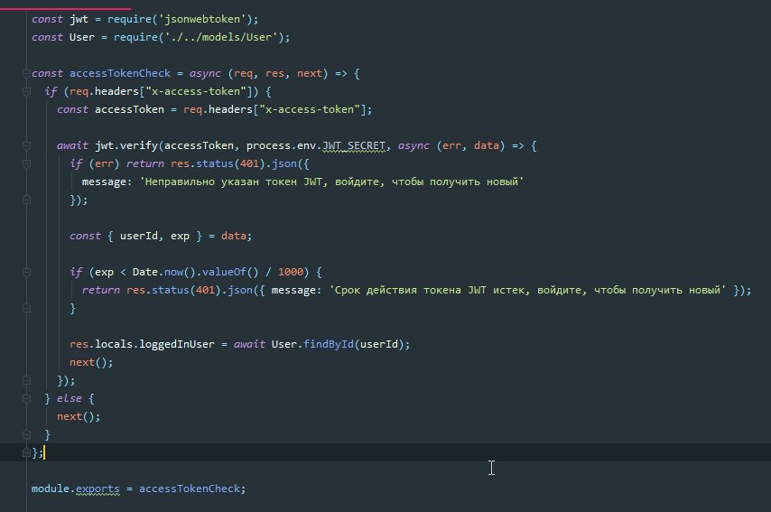This screenshot has height=512, width=771.
Task: Place cursor on the 'jsonwebtoken' string
Action: (201, 19)
